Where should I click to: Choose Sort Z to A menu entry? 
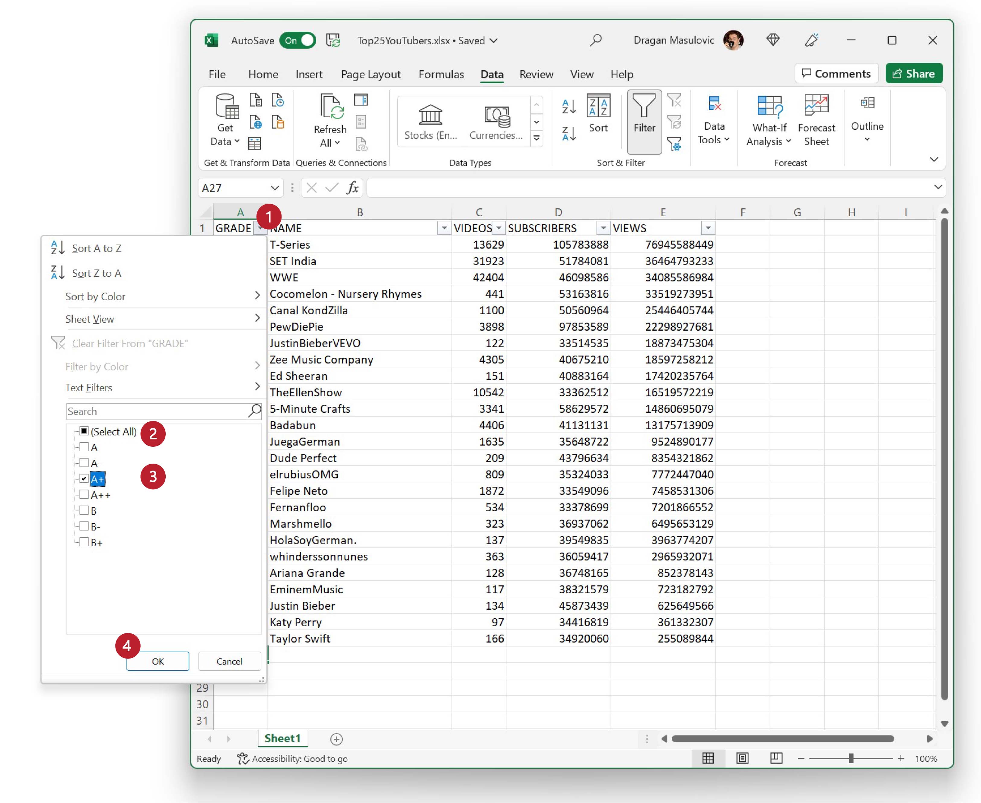[96, 273]
